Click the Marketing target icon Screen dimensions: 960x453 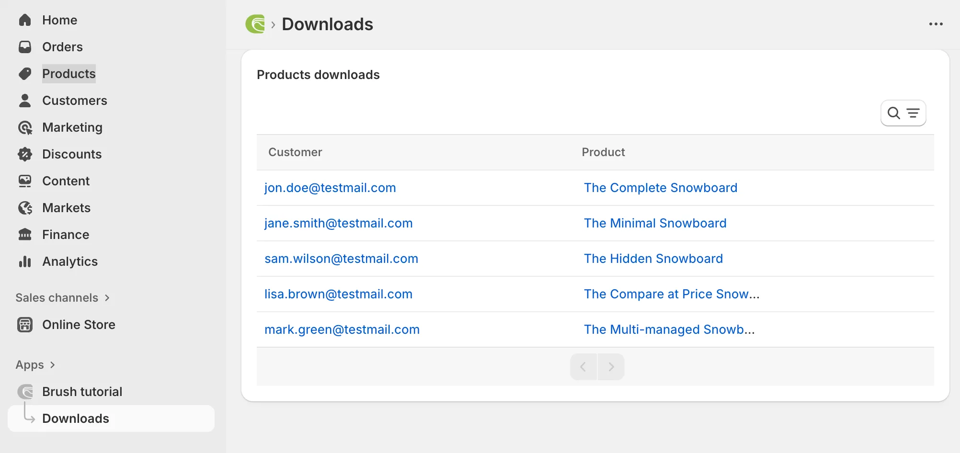[x=25, y=127]
